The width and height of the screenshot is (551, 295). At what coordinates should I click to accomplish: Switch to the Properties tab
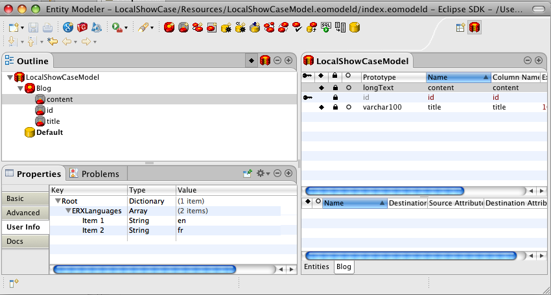pyautogui.click(x=33, y=174)
